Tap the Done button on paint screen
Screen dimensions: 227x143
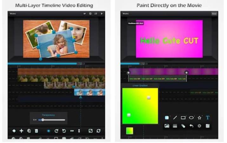click(214, 14)
